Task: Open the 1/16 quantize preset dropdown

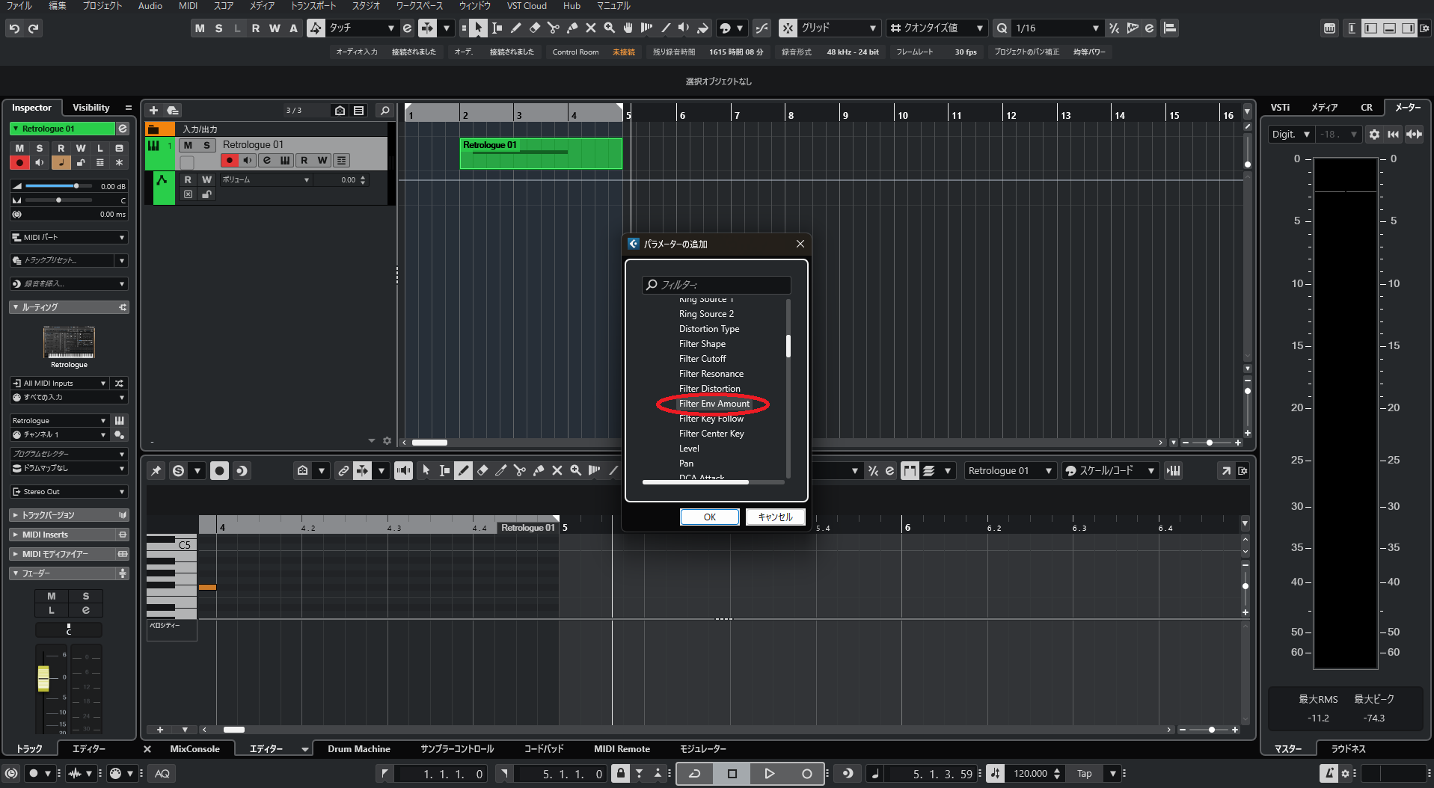Action: click(x=1057, y=28)
